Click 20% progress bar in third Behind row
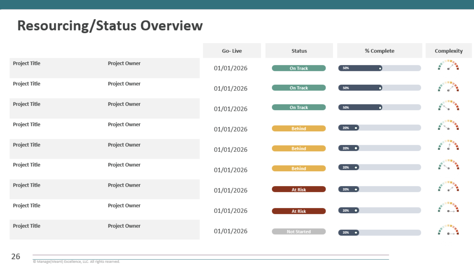Image resolution: width=474 pixels, height=266 pixels. pos(380,167)
